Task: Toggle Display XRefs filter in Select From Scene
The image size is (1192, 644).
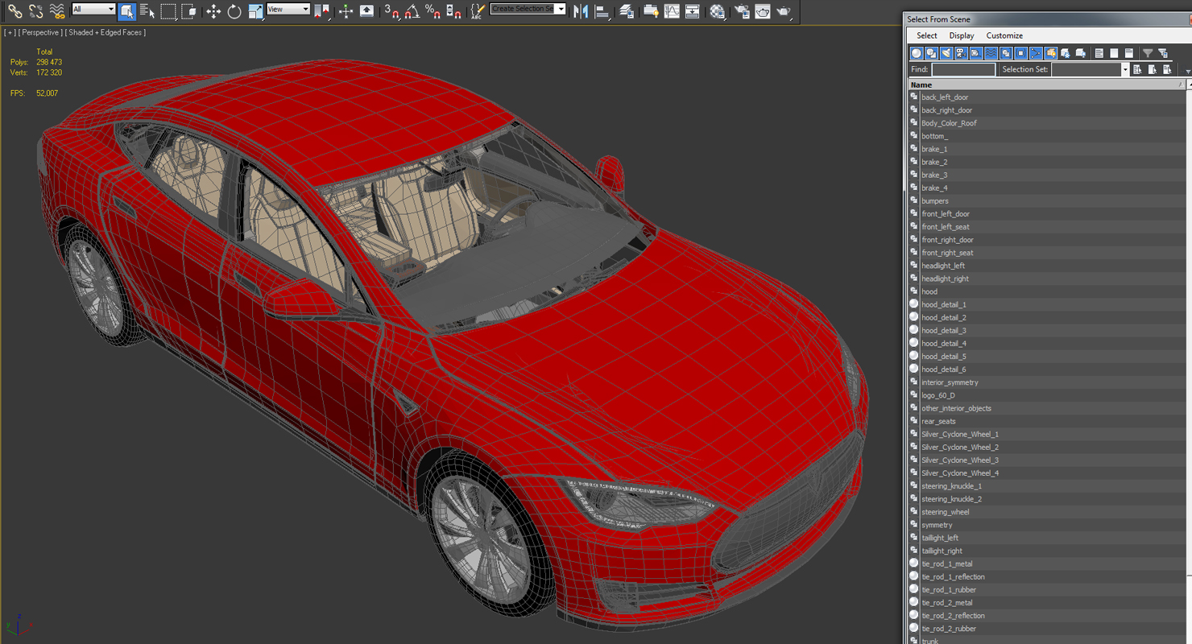Action: click(1021, 53)
